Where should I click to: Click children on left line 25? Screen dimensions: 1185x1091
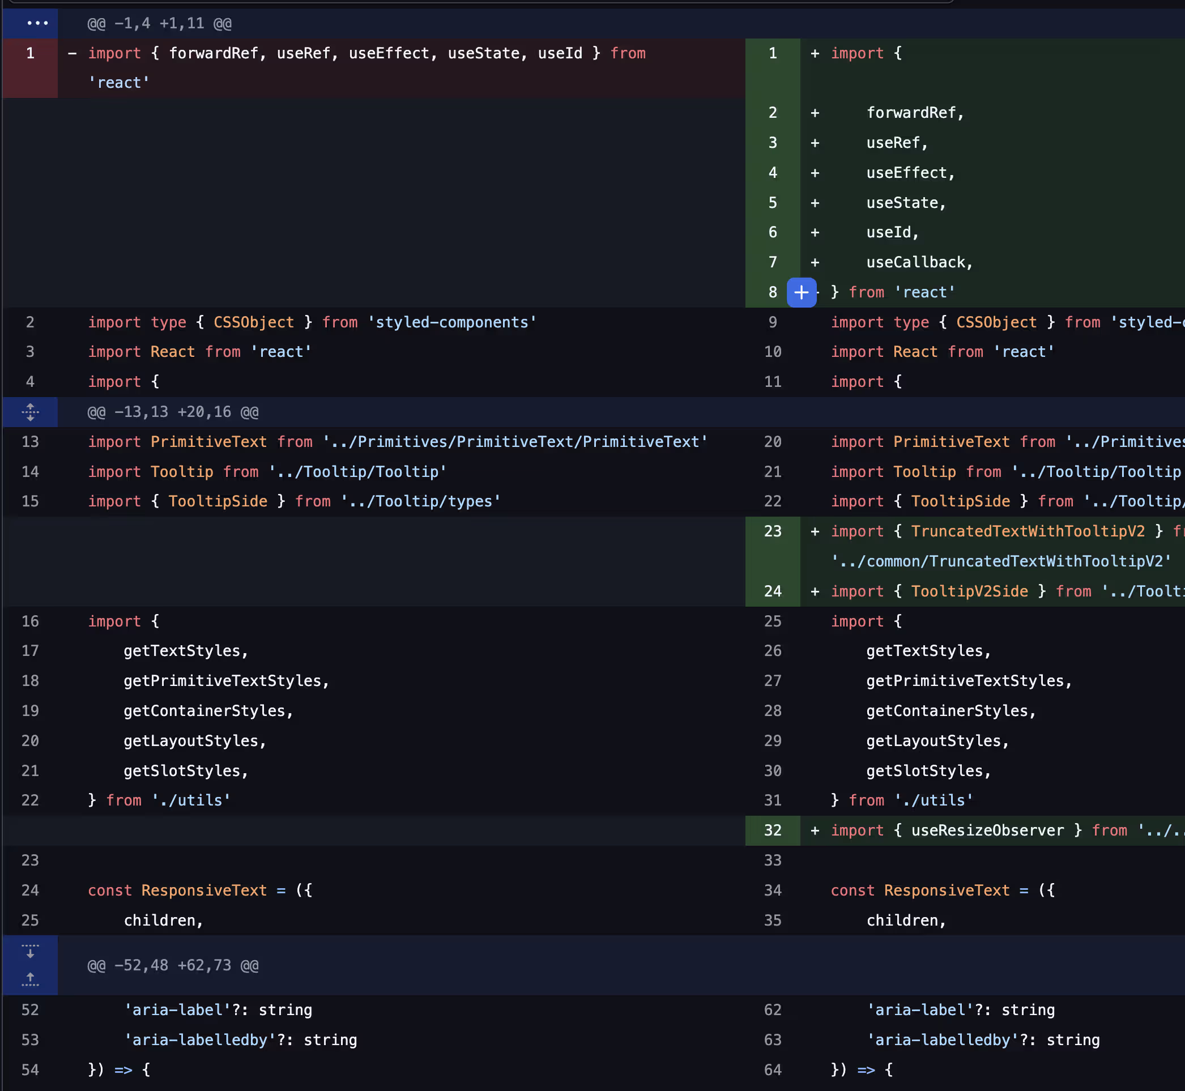click(159, 920)
